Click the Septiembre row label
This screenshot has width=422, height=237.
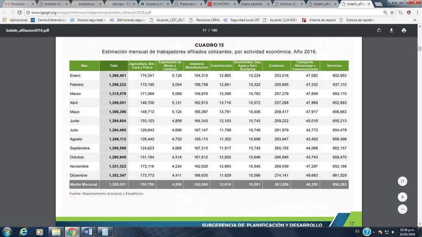(x=80, y=148)
